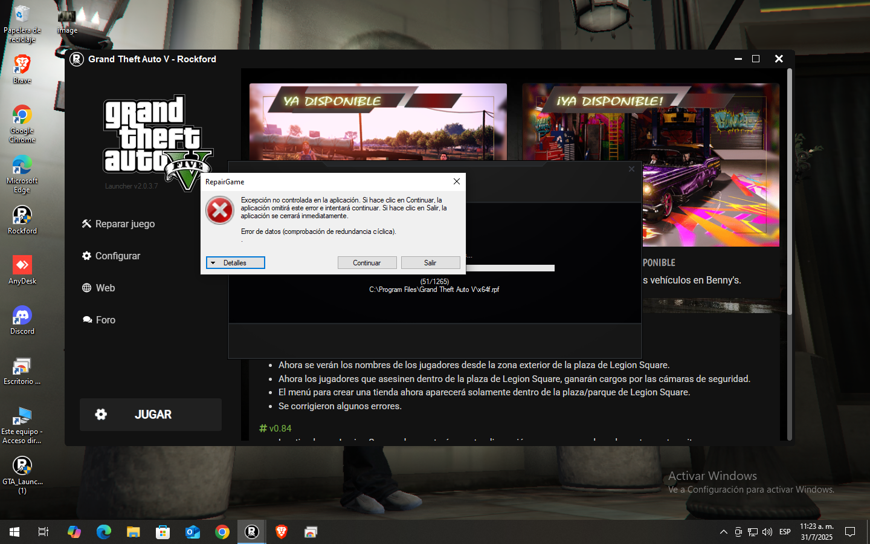Image resolution: width=870 pixels, height=544 pixels.
Task: Click the Salir button in RepairGame dialog
Action: pos(430,263)
